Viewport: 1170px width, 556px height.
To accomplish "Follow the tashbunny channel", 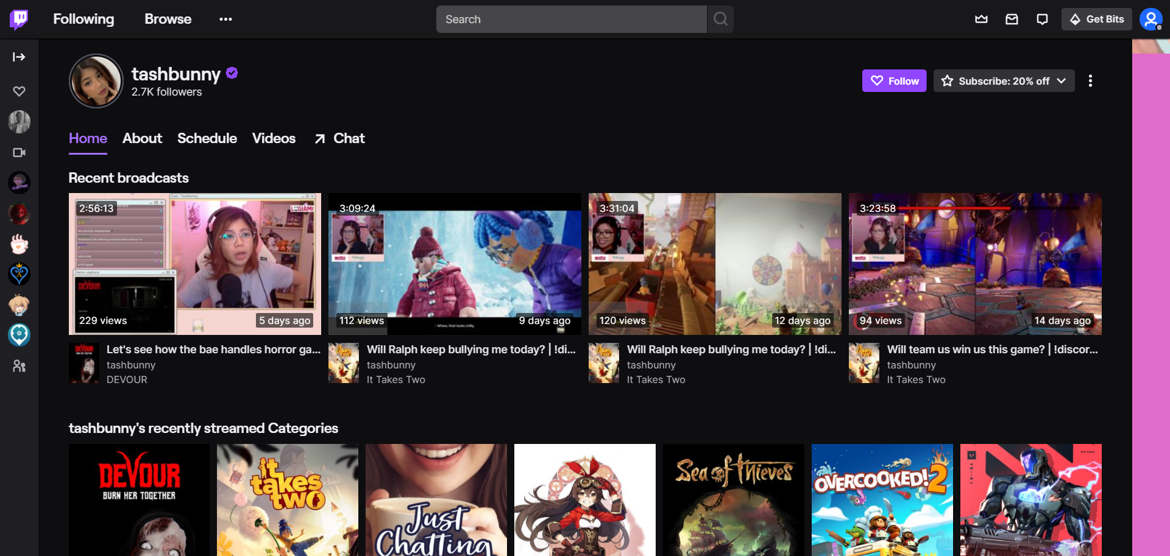I will (894, 81).
